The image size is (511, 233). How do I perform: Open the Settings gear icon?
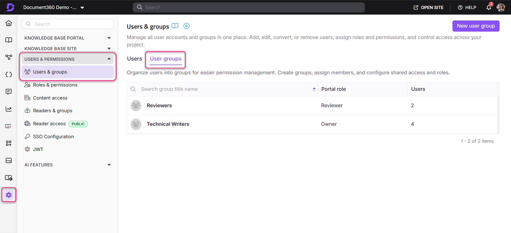coord(9,195)
